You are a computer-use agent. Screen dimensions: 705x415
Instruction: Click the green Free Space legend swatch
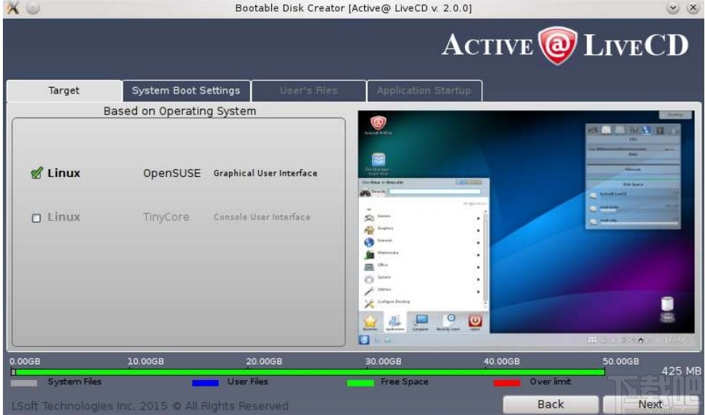(360, 383)
